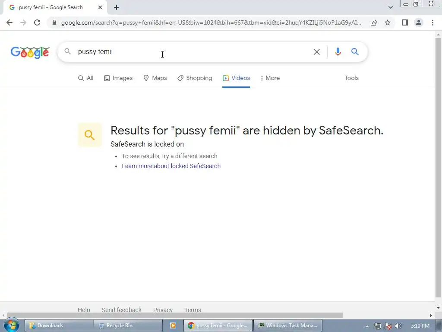Viewport: 442px width, 332px height.
Task: Expand the More search options menu
Action: pos(270,78)
